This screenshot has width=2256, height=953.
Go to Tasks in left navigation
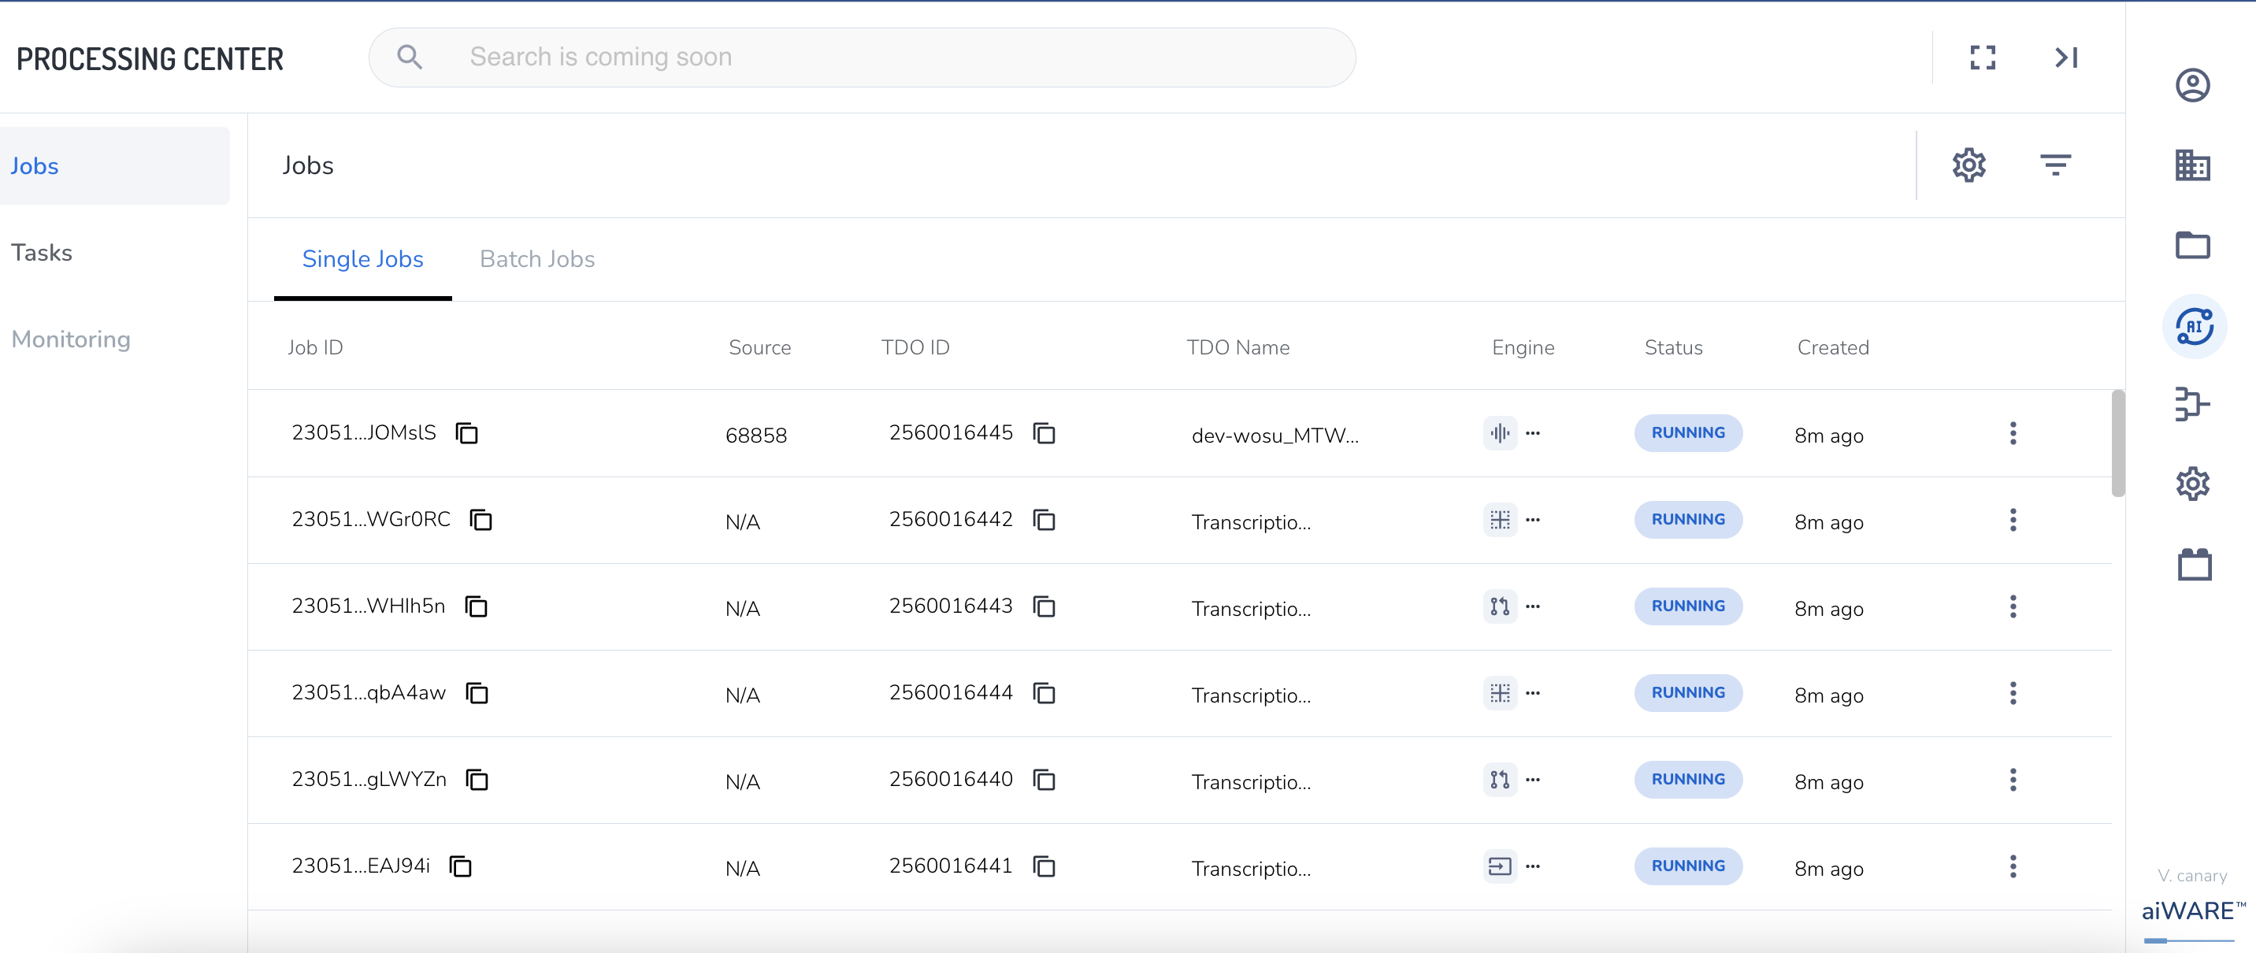[x=42, y=253]
